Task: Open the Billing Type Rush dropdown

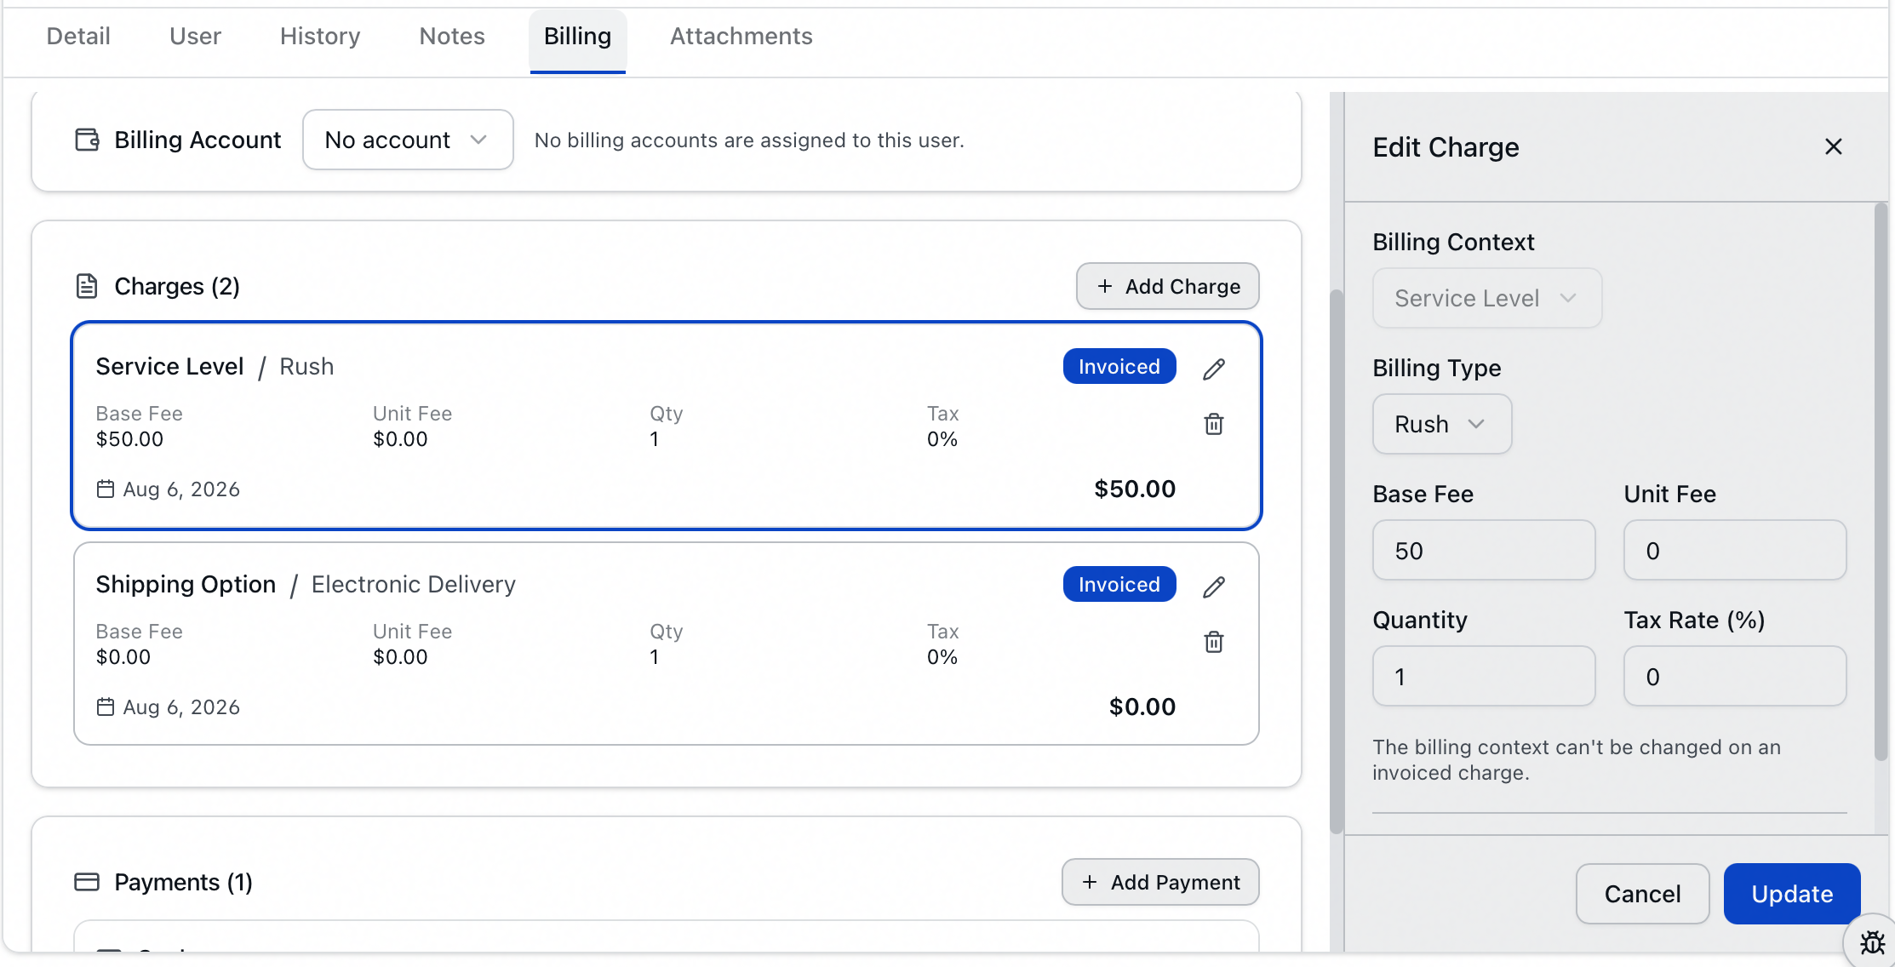Action: pos(1442,424)
